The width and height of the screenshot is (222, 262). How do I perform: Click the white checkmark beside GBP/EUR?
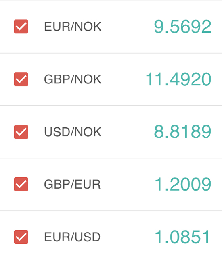21,184
